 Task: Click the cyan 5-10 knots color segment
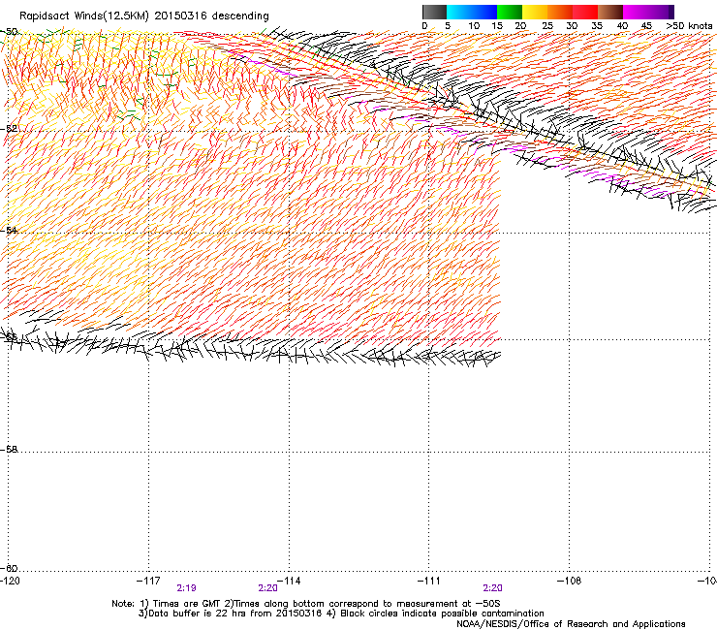pos(459,12)
